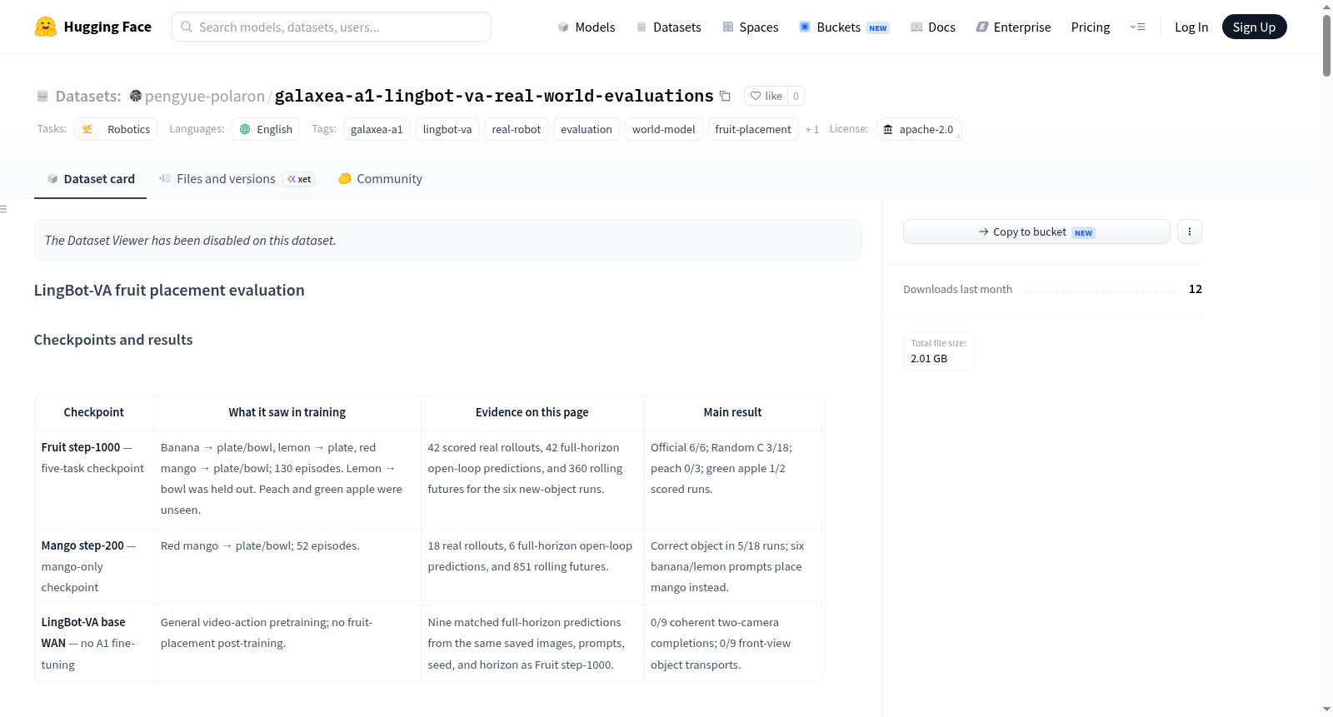This screenshot has width=1333, height=717.
Task: Click the 'Main result' column header
Action: click(732, 412)
